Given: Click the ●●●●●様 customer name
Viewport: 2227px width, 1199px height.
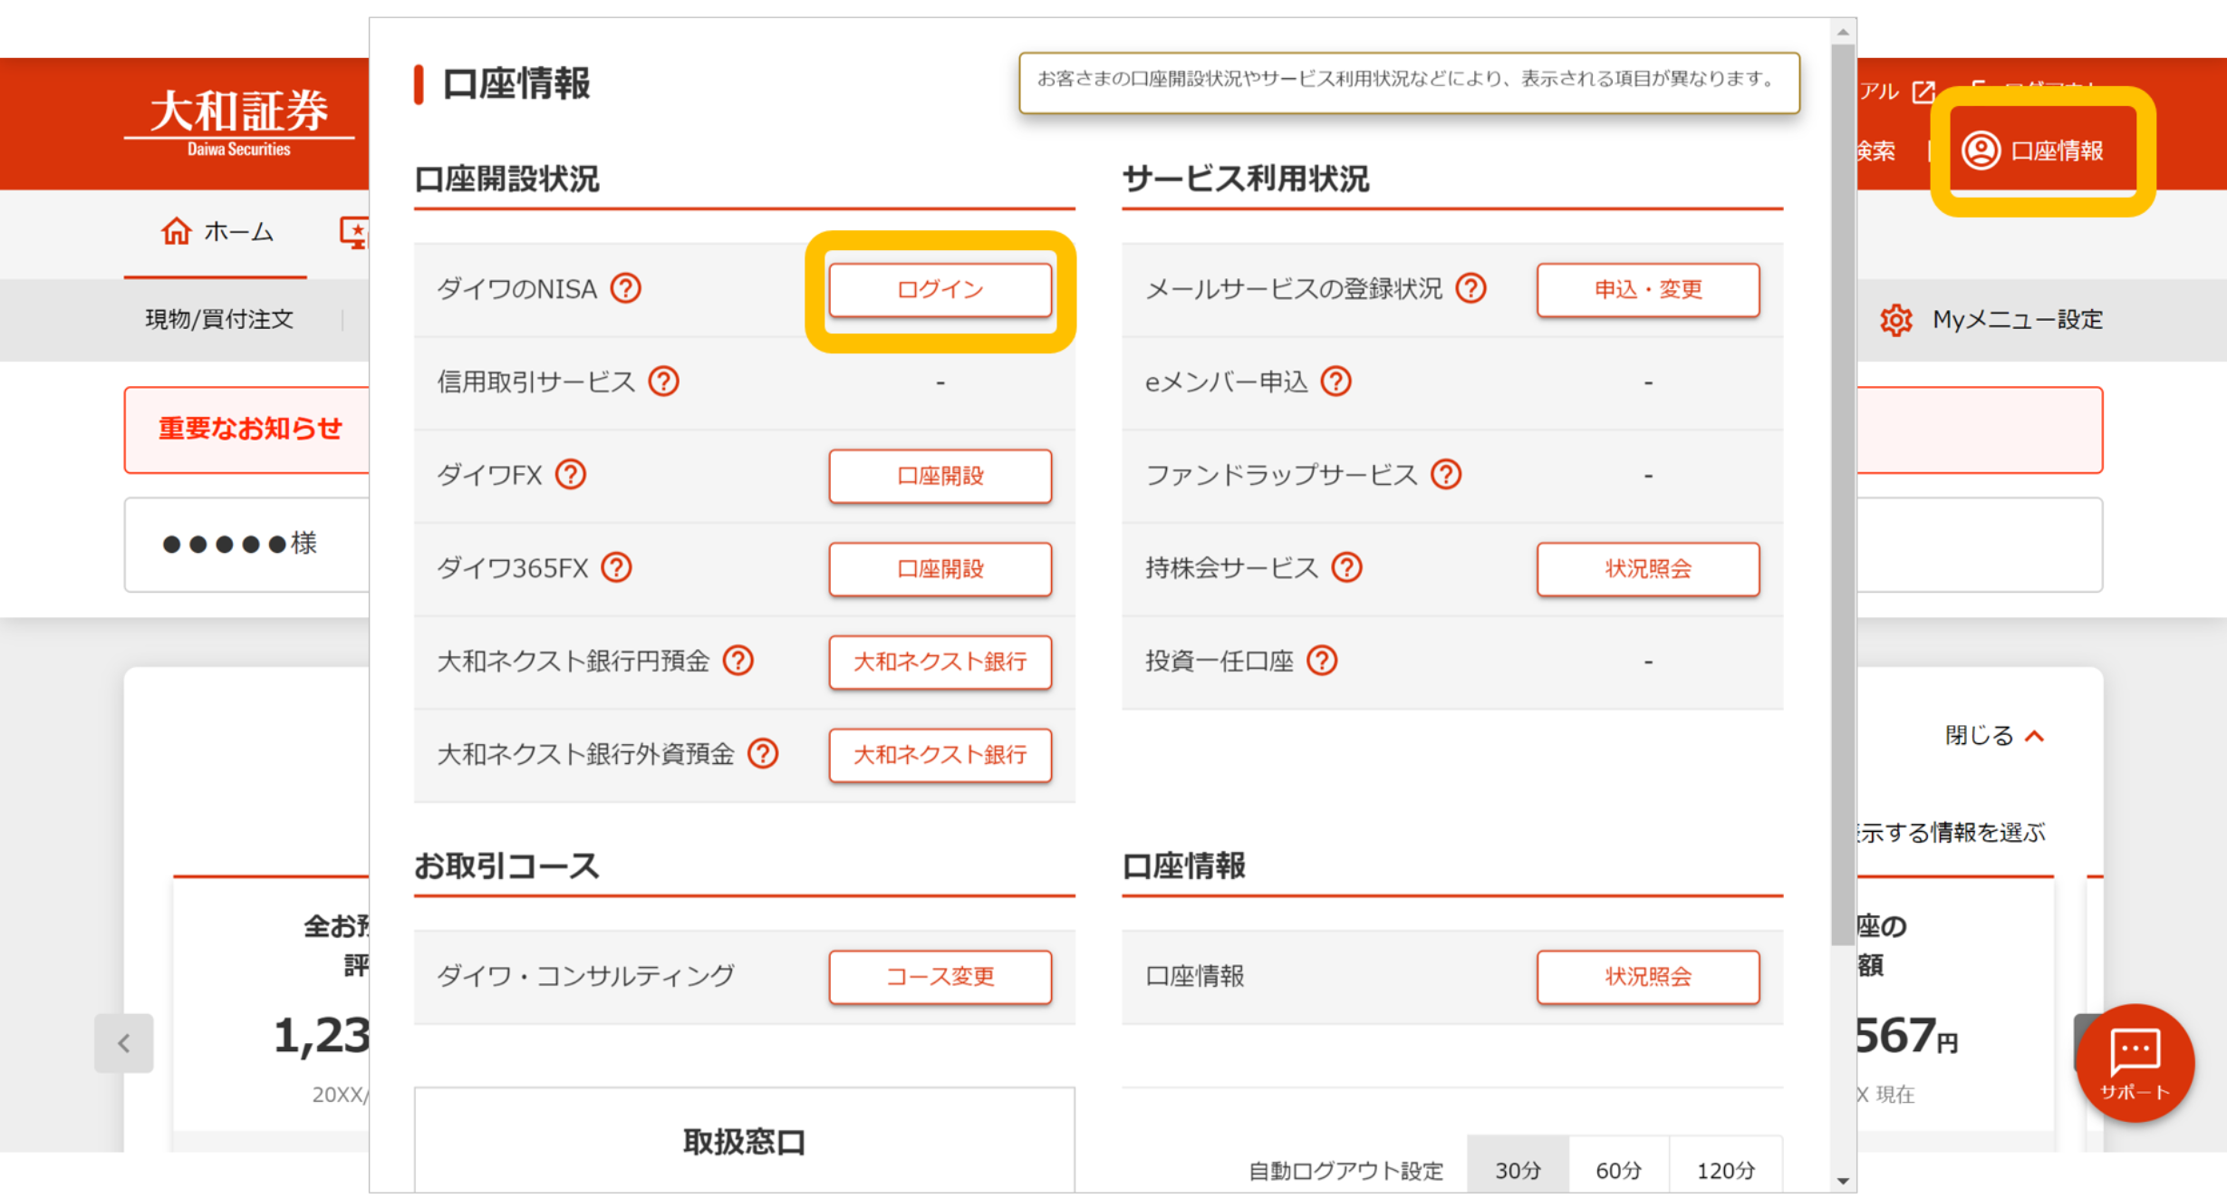Looking at the screenshot, I should pos(239,544).
